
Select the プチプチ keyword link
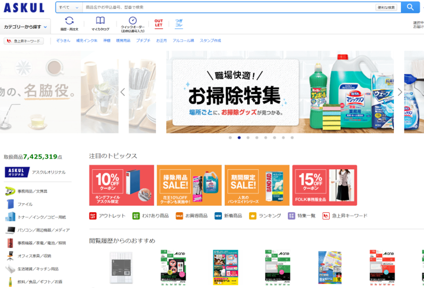[143, 41]
